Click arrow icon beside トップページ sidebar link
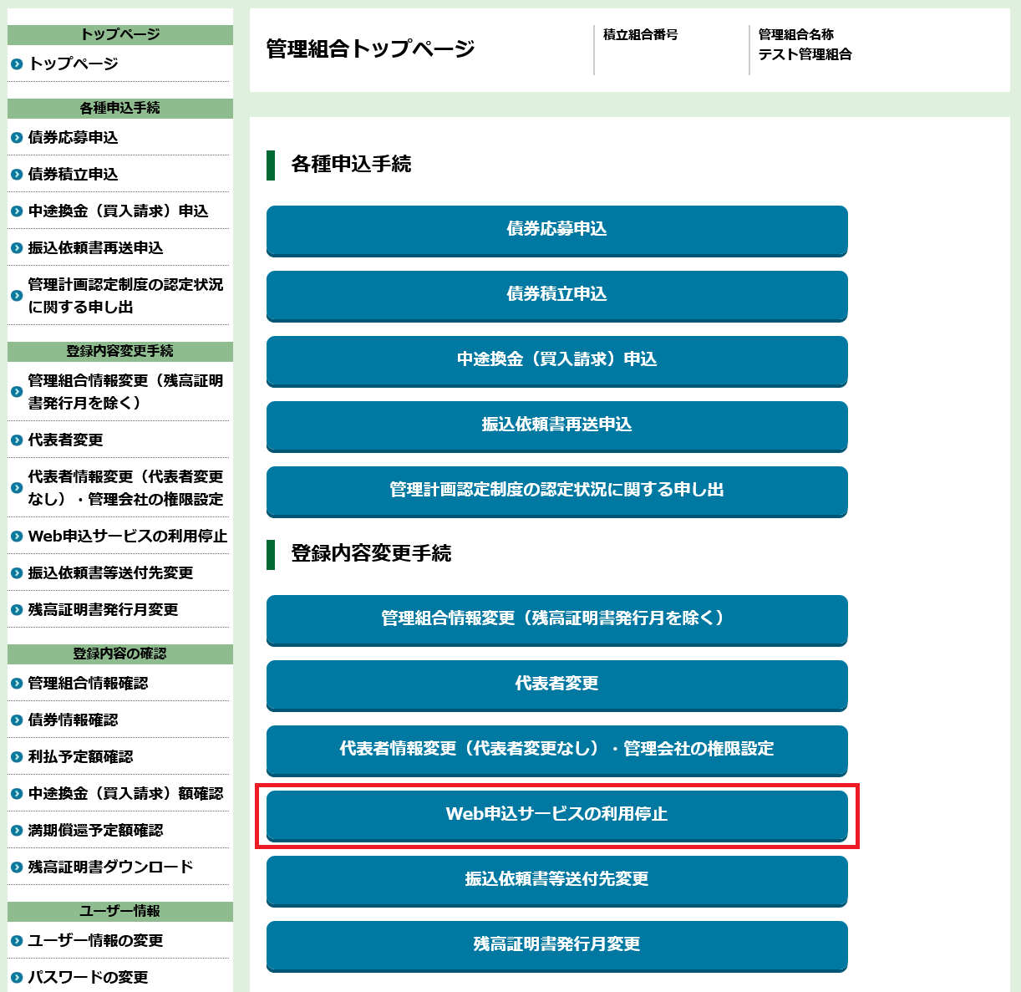1021x992 pixels. click(x=17, y=64)
